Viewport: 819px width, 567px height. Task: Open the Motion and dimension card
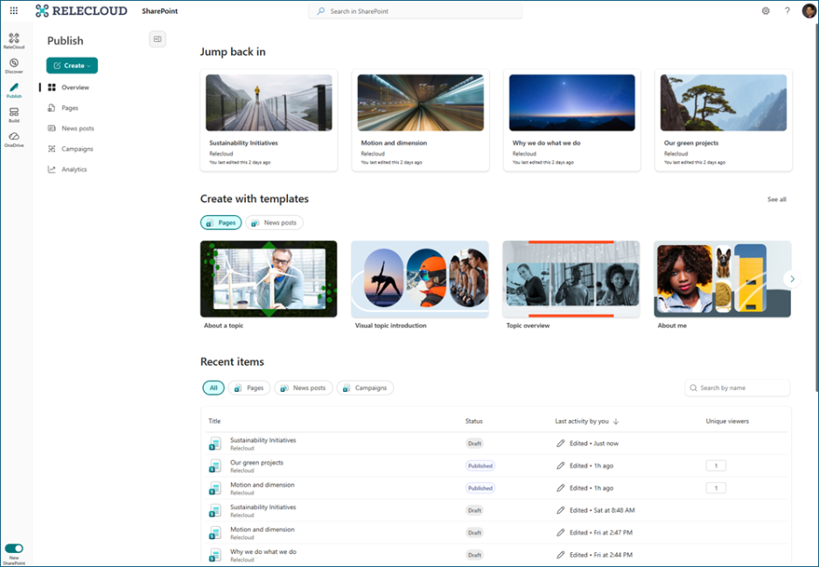click(x=420, y=120)
